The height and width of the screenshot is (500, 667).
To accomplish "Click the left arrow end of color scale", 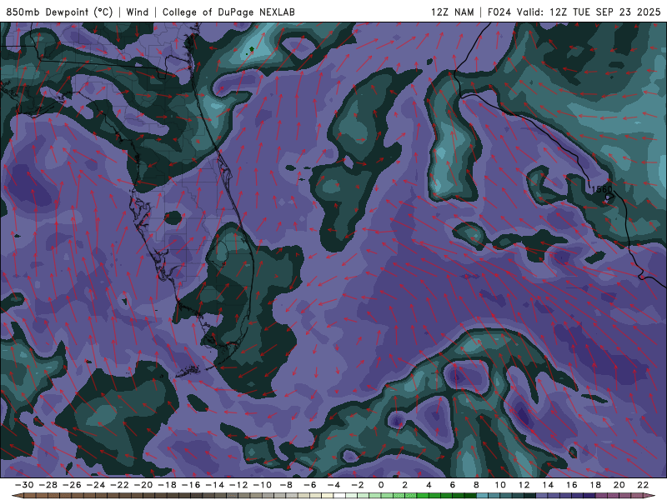I will click(x=18, y=495).
